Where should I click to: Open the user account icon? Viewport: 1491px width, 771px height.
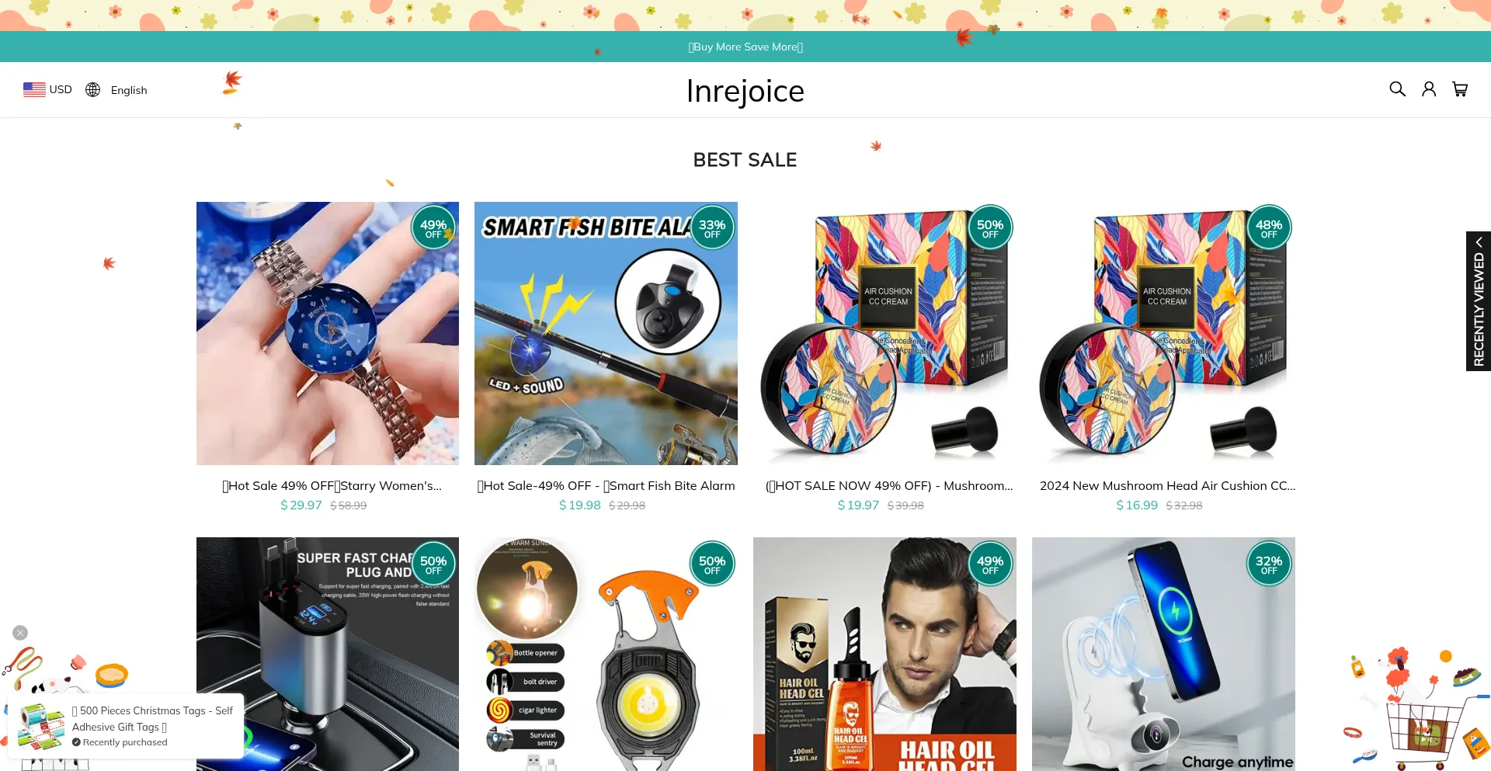pyautogui.click(x=1429, y=89)
